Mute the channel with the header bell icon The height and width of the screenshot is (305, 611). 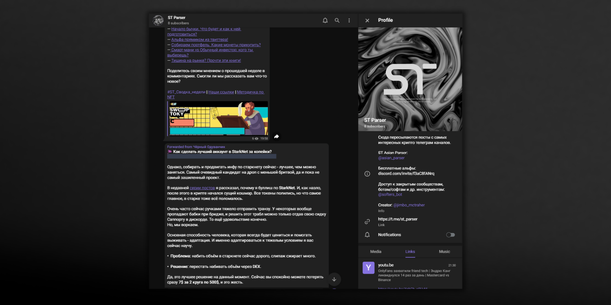tap(325, 20)
